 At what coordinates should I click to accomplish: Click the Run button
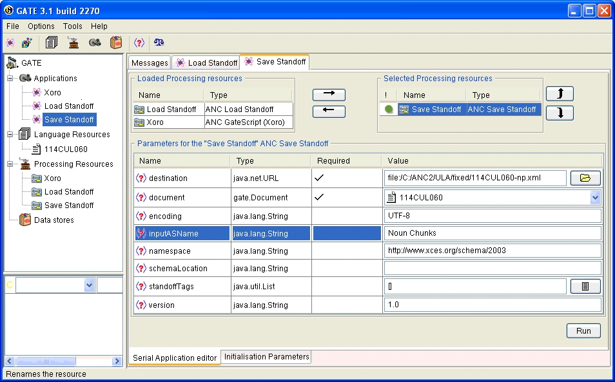pos(583,330)
